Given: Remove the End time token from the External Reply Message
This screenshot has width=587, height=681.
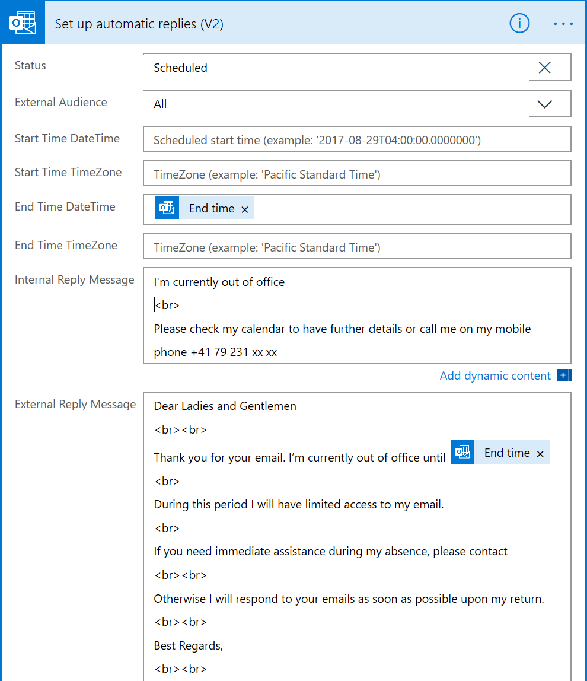Looking at the screenshot, I should click(540, 453).
